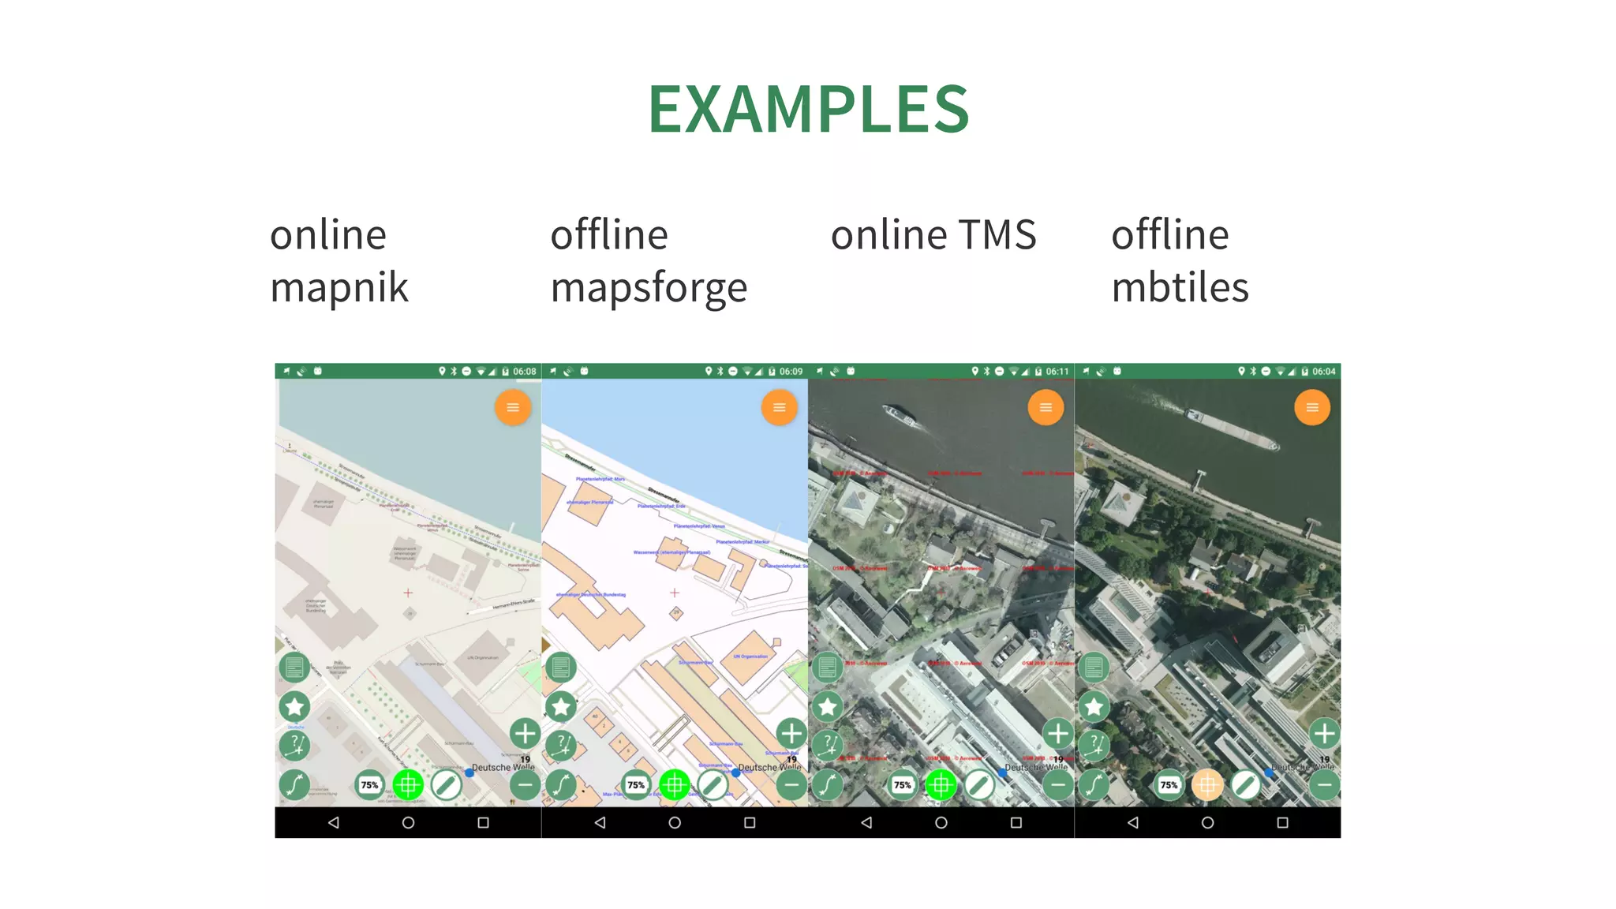
Task: Tap the measure tool icon in online TMS map
Action: 828,745
